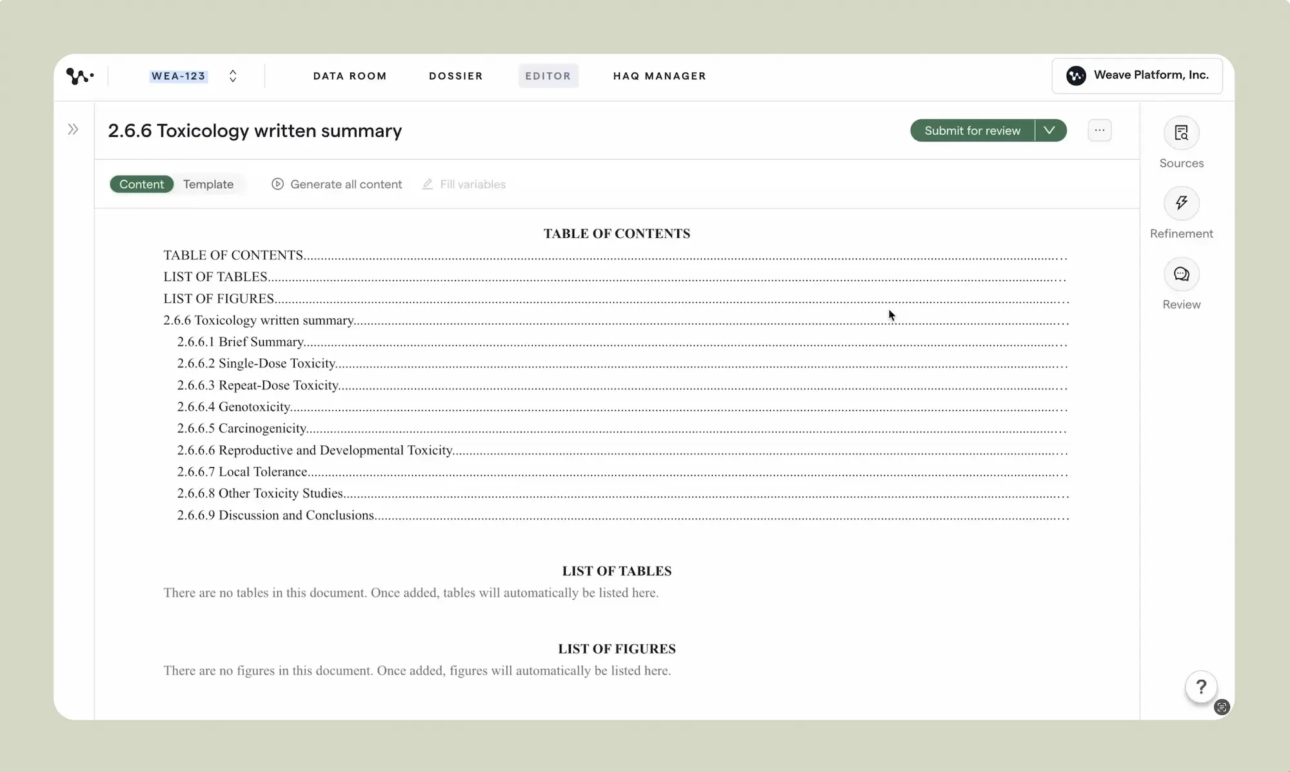This screenshot has width=1290, height=772.
Task: Open the help question mark button
Action: [1200, 687]
